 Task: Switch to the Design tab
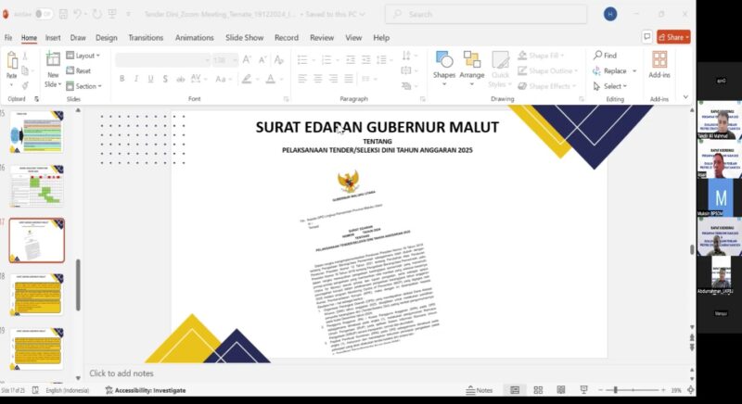[106, 38]
